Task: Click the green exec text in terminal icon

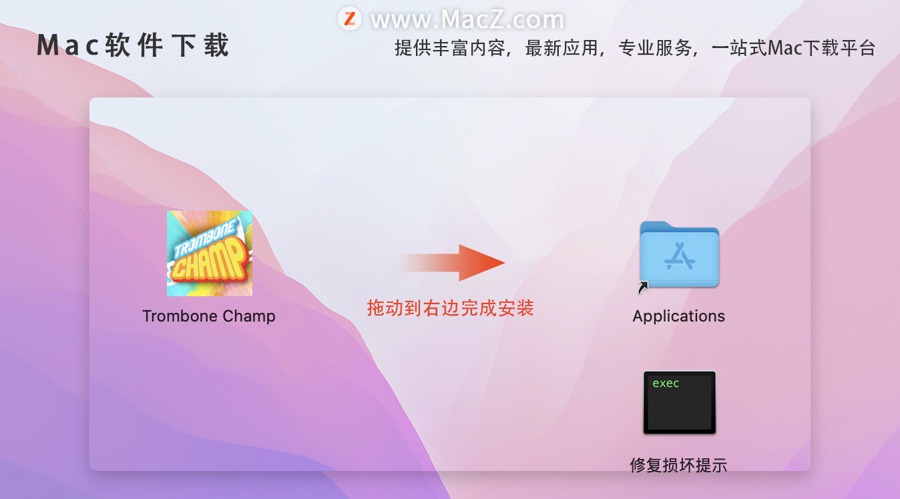Action: tap(666, 383)
